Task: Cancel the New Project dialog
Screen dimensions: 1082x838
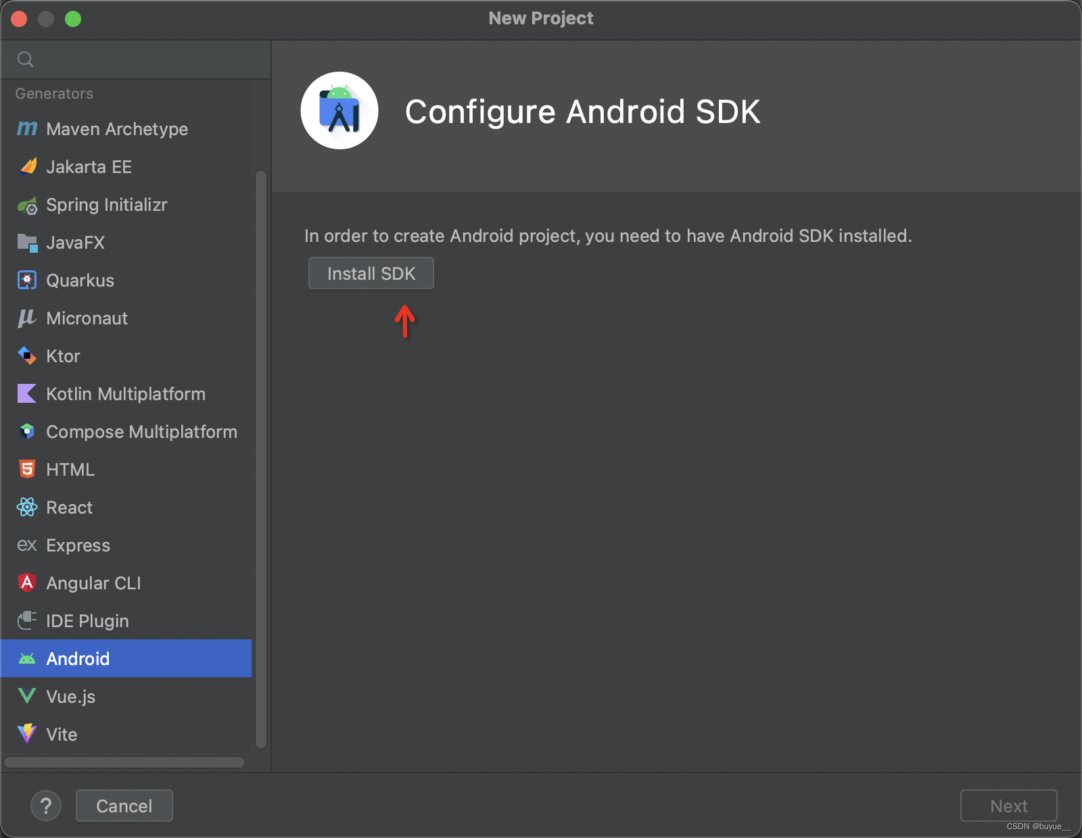Action: pyautogui.click(x=124, y=806)
